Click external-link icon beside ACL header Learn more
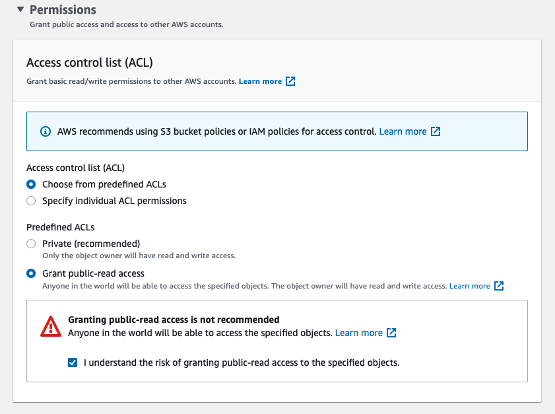This screenshot has width=555, height=414. click(290, 81)
